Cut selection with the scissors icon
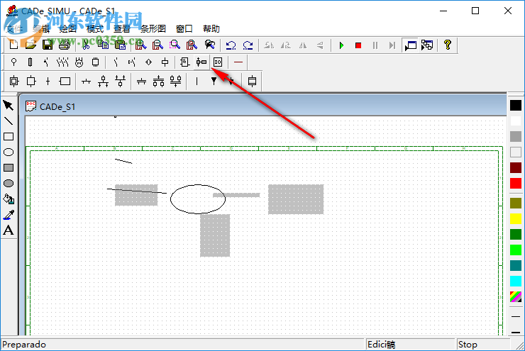Image resolution: width=525 pixels, height=351 pixels. click(86, 45)
